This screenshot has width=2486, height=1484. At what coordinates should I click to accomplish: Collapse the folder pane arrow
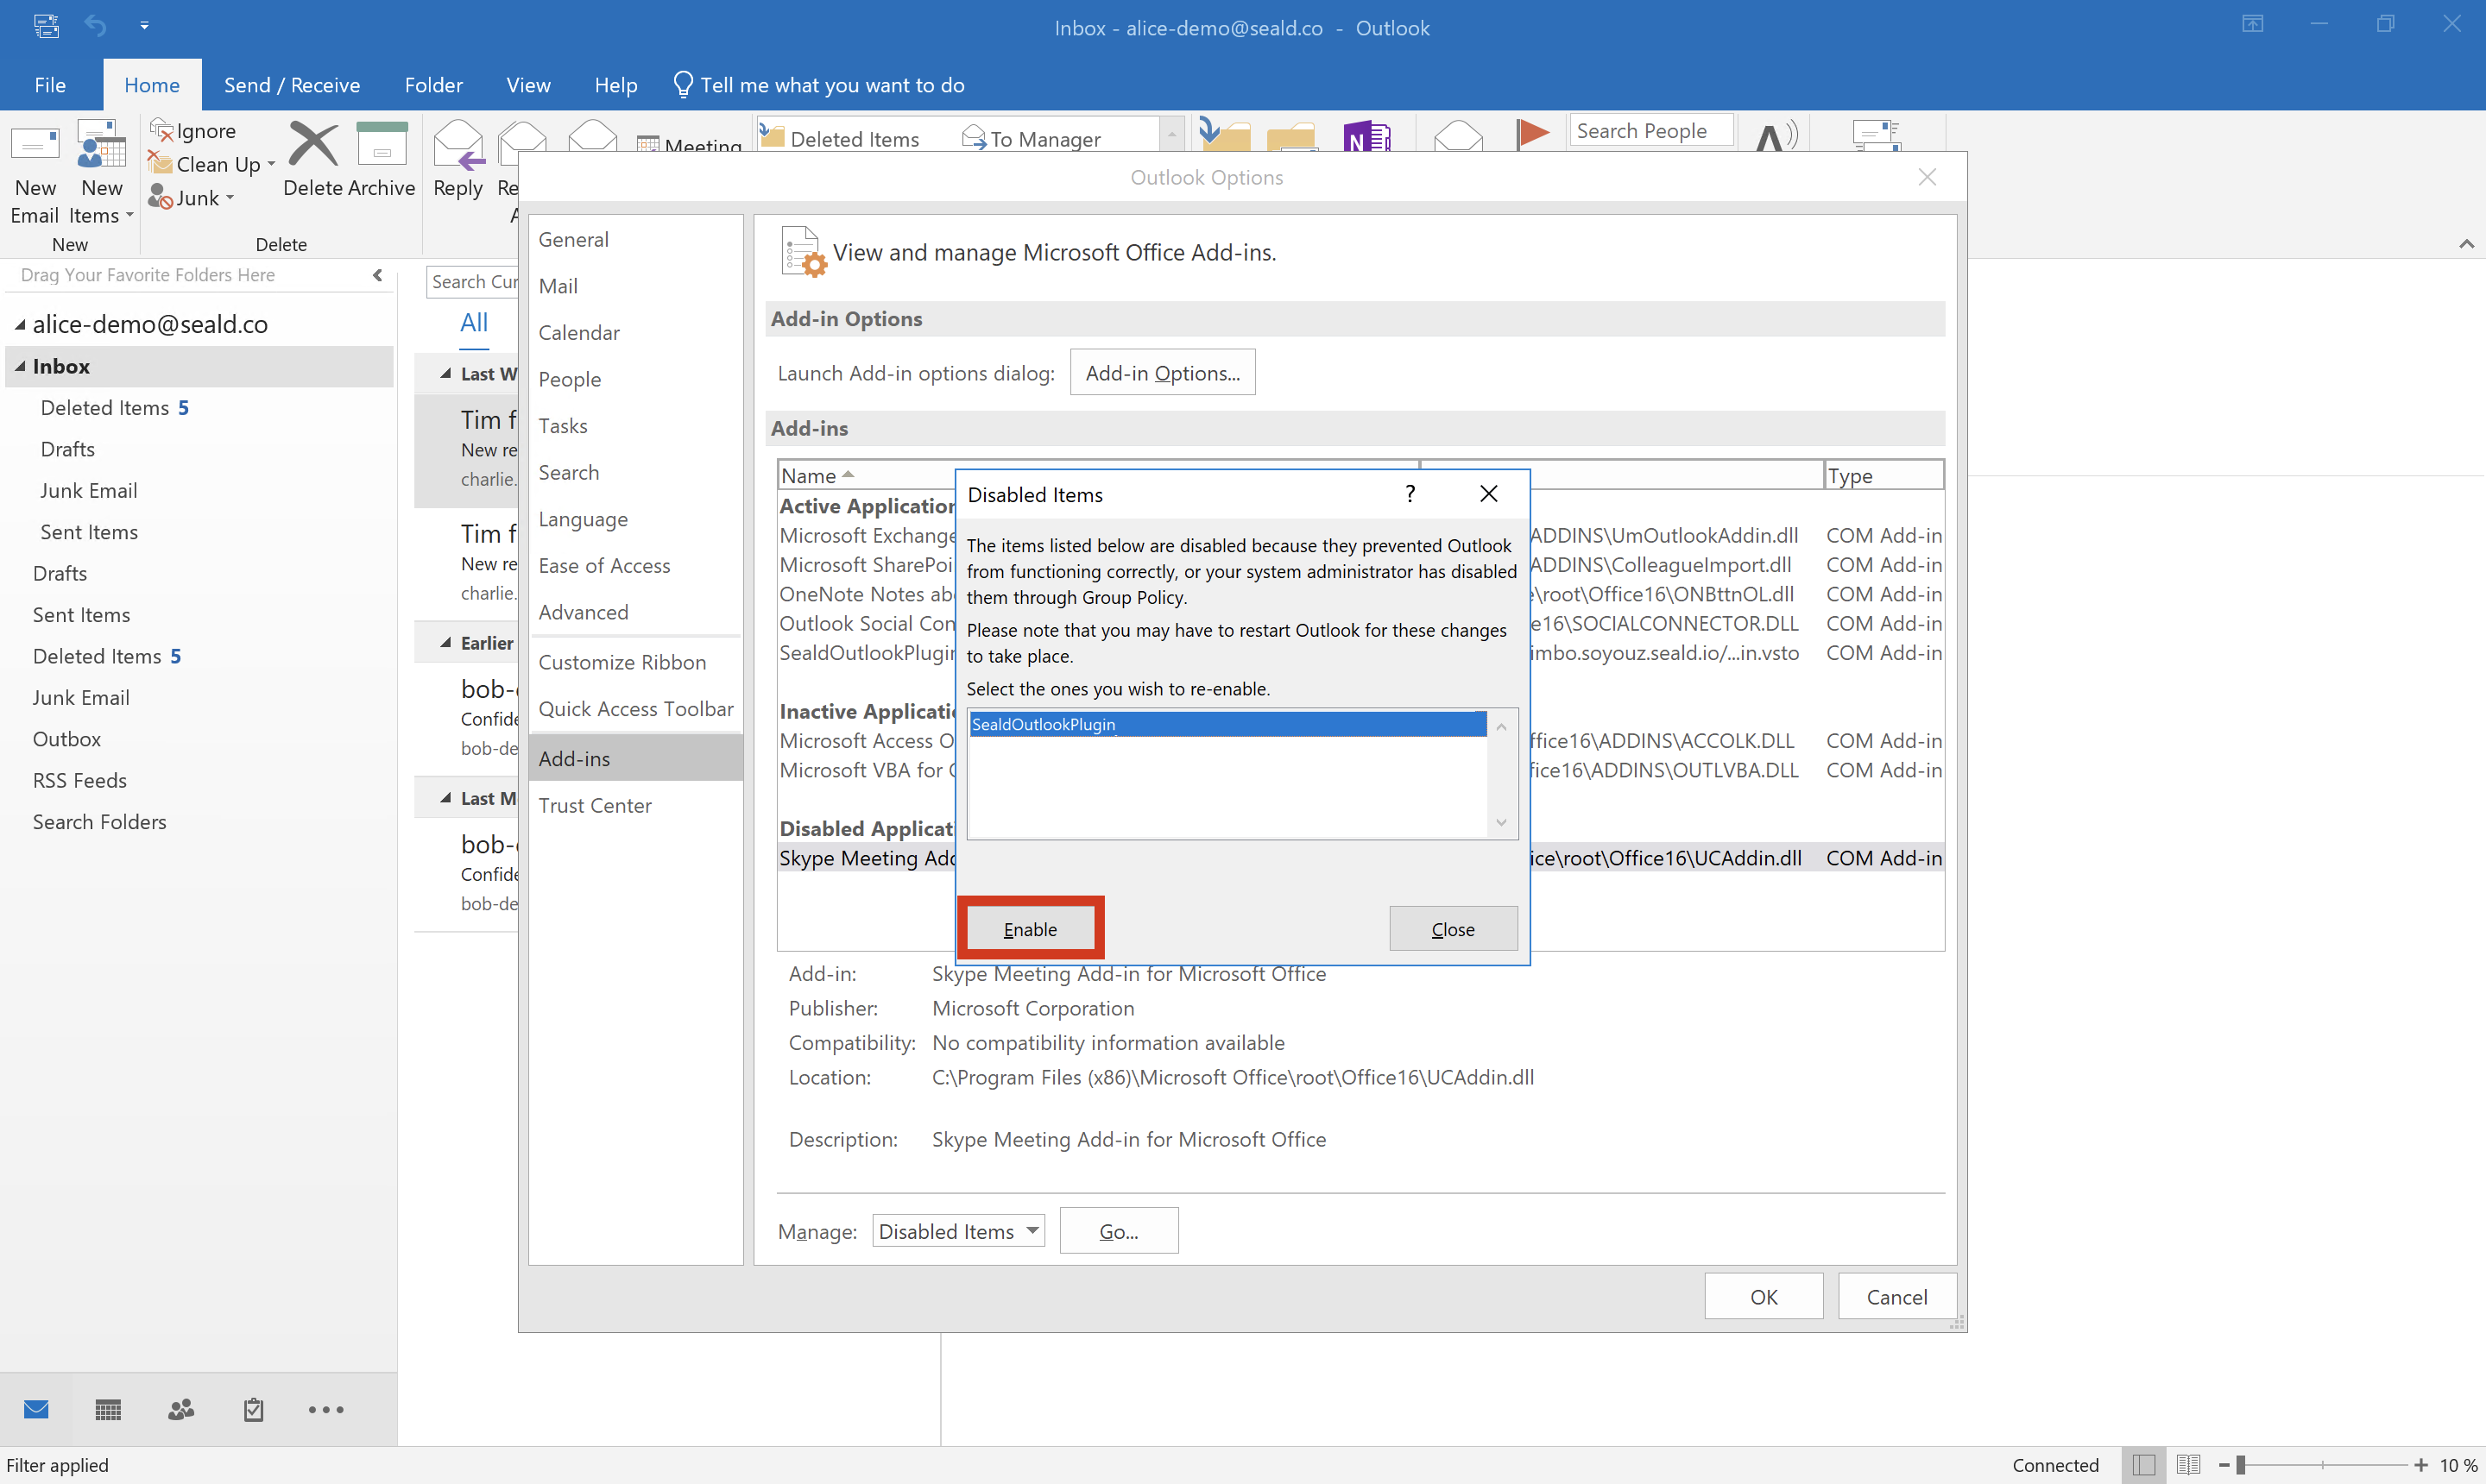[x=377, y=275]
